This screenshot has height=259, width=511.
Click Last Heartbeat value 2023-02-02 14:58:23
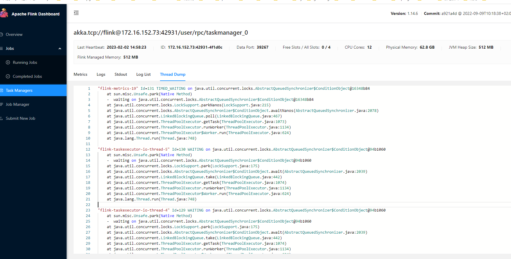tap(126, 47)
